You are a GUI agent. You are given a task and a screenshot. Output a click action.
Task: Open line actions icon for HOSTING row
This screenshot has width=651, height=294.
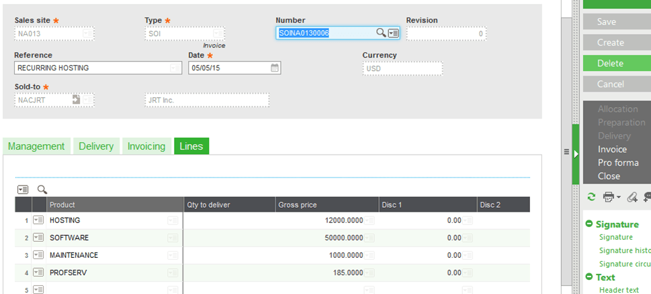[x=38, y=220]
